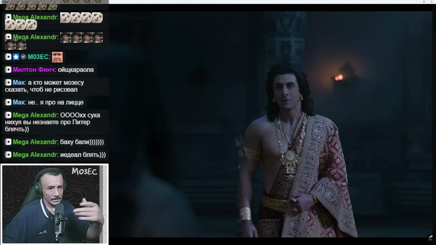Click Мак's name on 'а кто может' message

(x=19, y=82)
